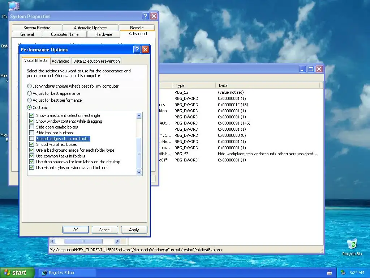Uncheck Smooth-scroll list boxes
Screen dimensions: 370x278
click(32, 144)
